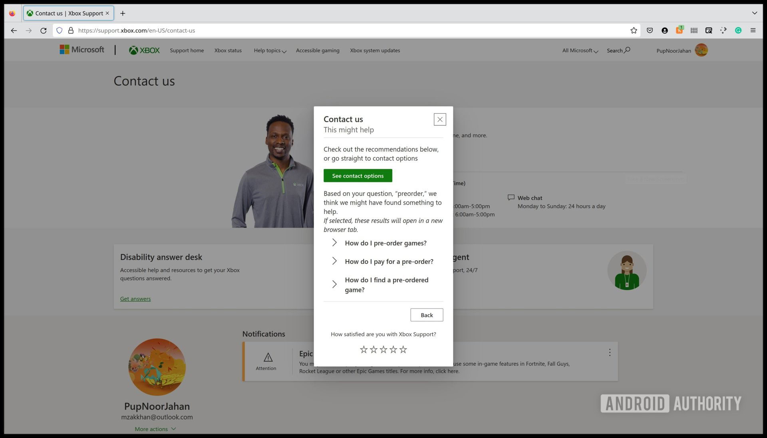The image size is (767, 438).
Task: Click 'Get answers' link under Disability desk
Action: click(135, 299)
